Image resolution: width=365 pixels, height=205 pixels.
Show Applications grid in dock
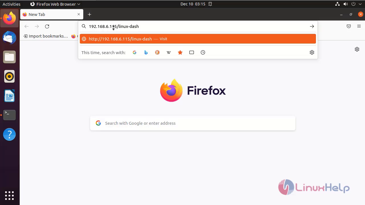pyautogui.click(x=9, y=195)
